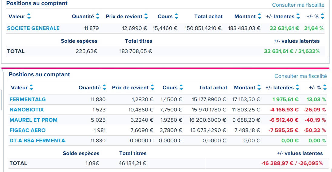Sort top table by Cours arrows

pos(176,16)
